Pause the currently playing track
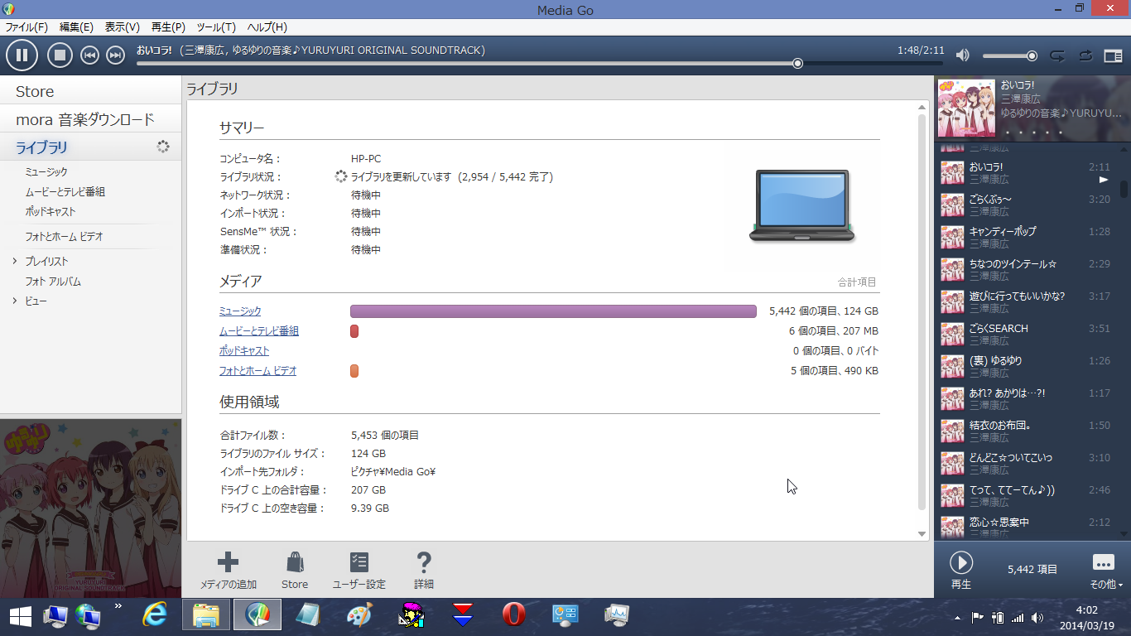This screenshot has width=1131, height=636. click(x=22, y=55)
